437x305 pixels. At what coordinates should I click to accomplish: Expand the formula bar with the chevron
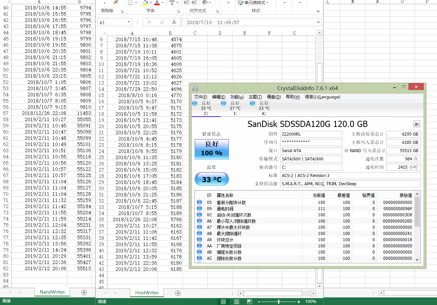(x=318, y=22)
